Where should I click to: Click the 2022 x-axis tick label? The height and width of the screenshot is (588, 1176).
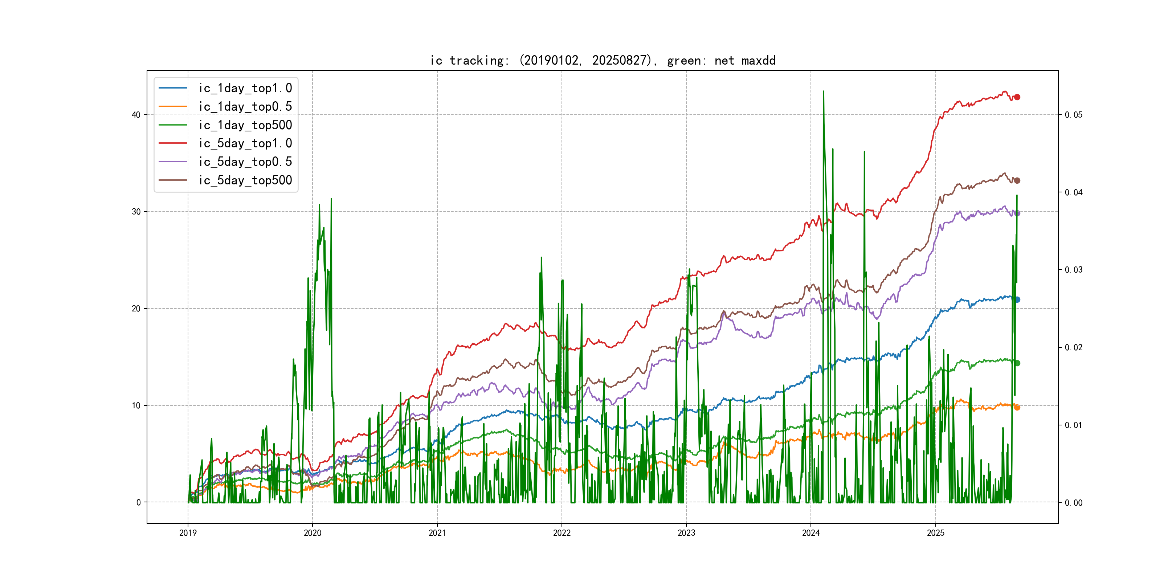pyautogui.click(x=562, y=533)
